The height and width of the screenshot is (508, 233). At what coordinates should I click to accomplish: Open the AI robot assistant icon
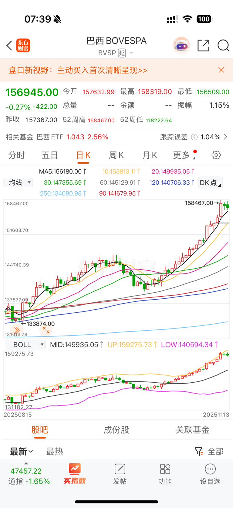181,46
